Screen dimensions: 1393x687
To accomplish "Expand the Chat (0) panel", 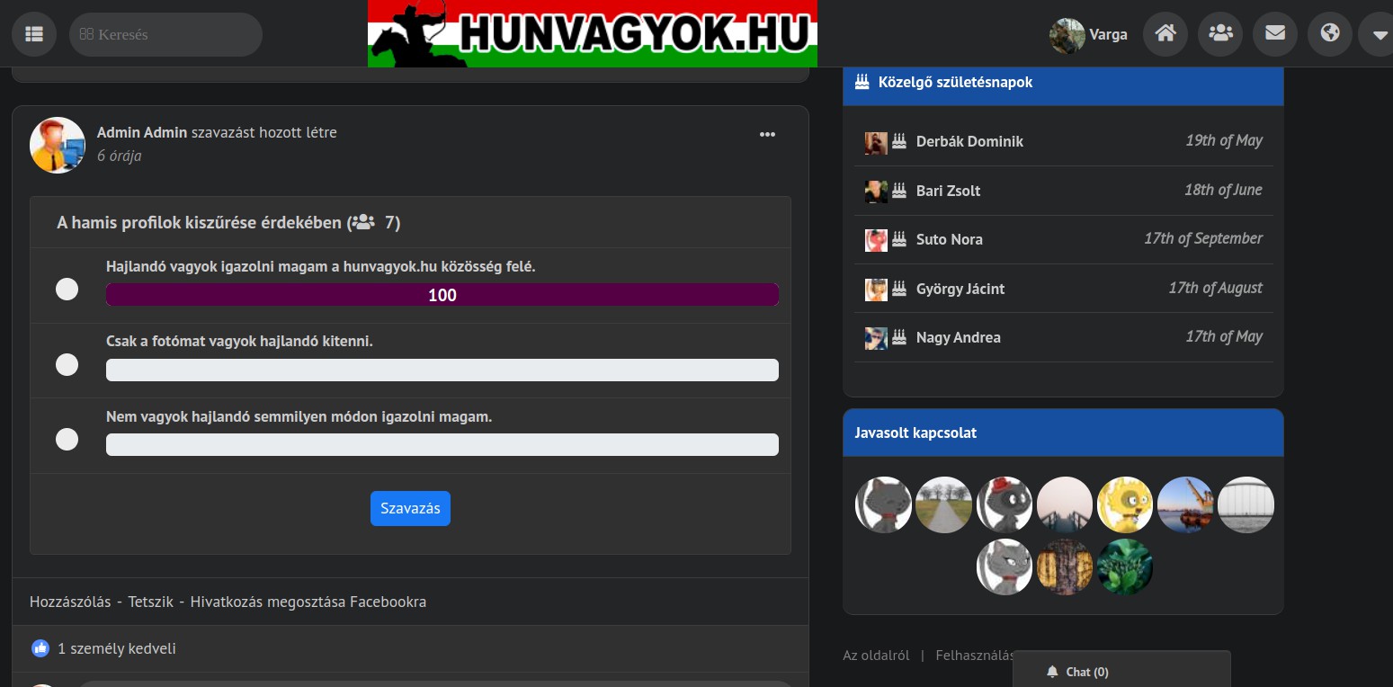I will point(1086,672).
